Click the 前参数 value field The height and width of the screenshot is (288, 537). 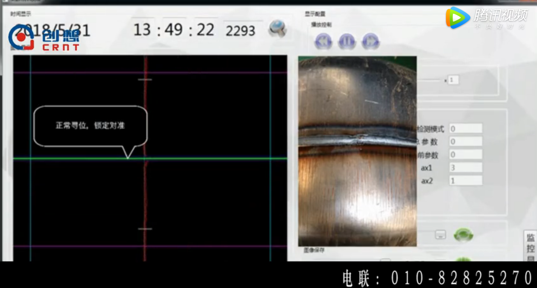point(465,154)
